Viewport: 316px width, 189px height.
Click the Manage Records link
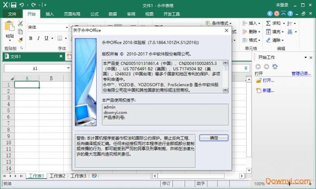click(301, 74)
